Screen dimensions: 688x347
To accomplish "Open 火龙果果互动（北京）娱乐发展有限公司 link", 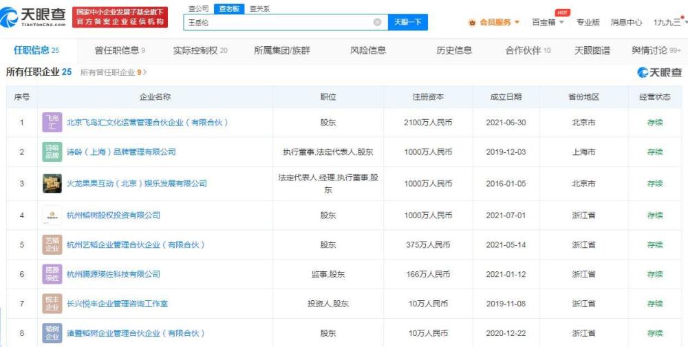I will tap(137, 184).
